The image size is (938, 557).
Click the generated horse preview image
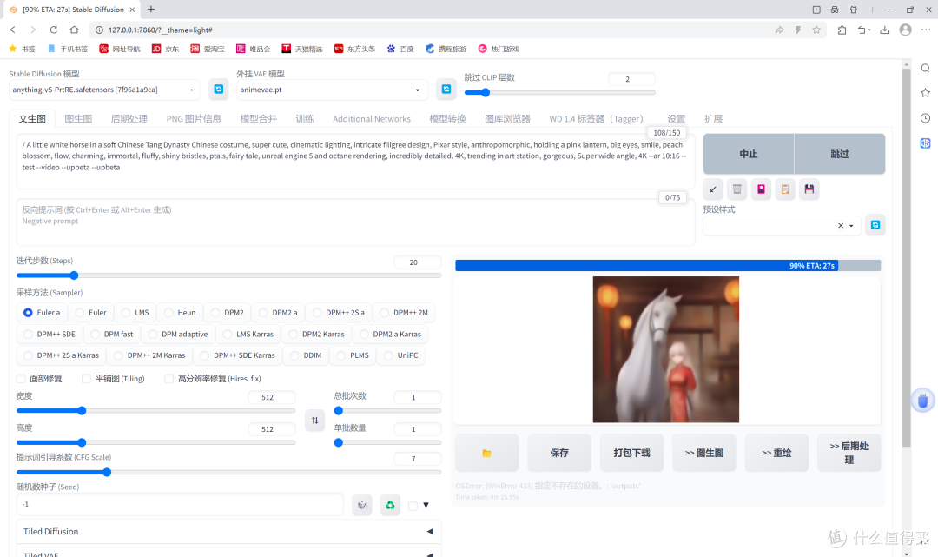pos(666,349)
